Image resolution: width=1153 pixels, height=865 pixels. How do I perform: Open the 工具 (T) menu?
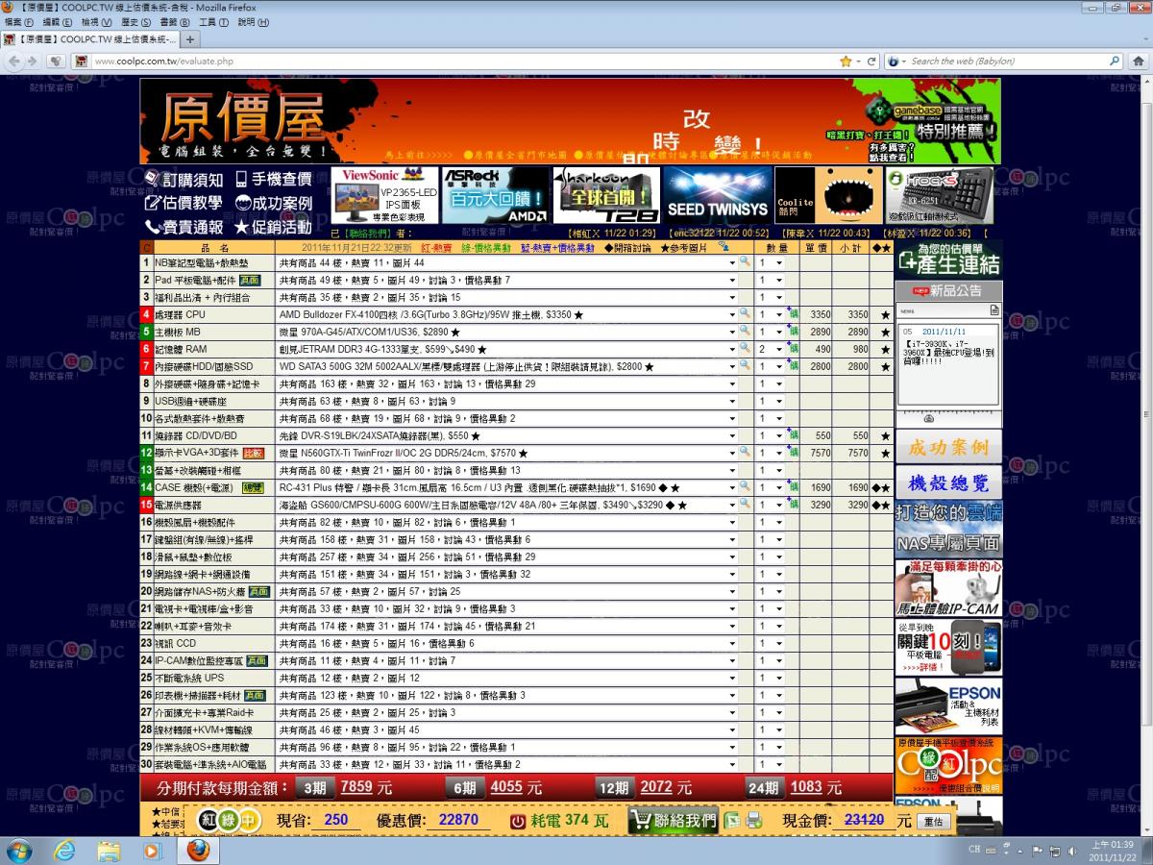pyautogui.click(x=211, y=21)
